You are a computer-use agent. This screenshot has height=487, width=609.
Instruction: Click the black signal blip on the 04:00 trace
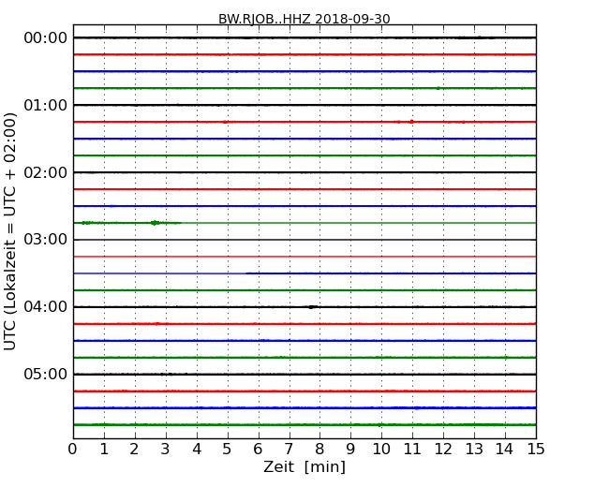[x=311, y=307]
